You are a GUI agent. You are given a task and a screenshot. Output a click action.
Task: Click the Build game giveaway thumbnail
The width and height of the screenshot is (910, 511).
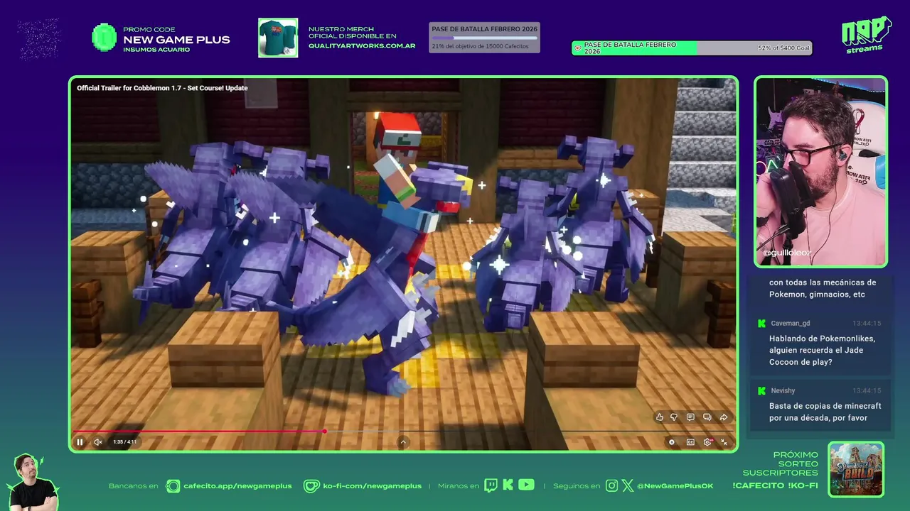click(x=856, y=469)
